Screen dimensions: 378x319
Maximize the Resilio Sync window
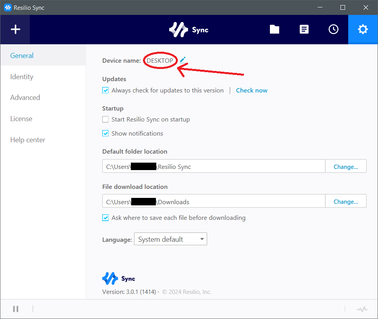click(343, 7)
